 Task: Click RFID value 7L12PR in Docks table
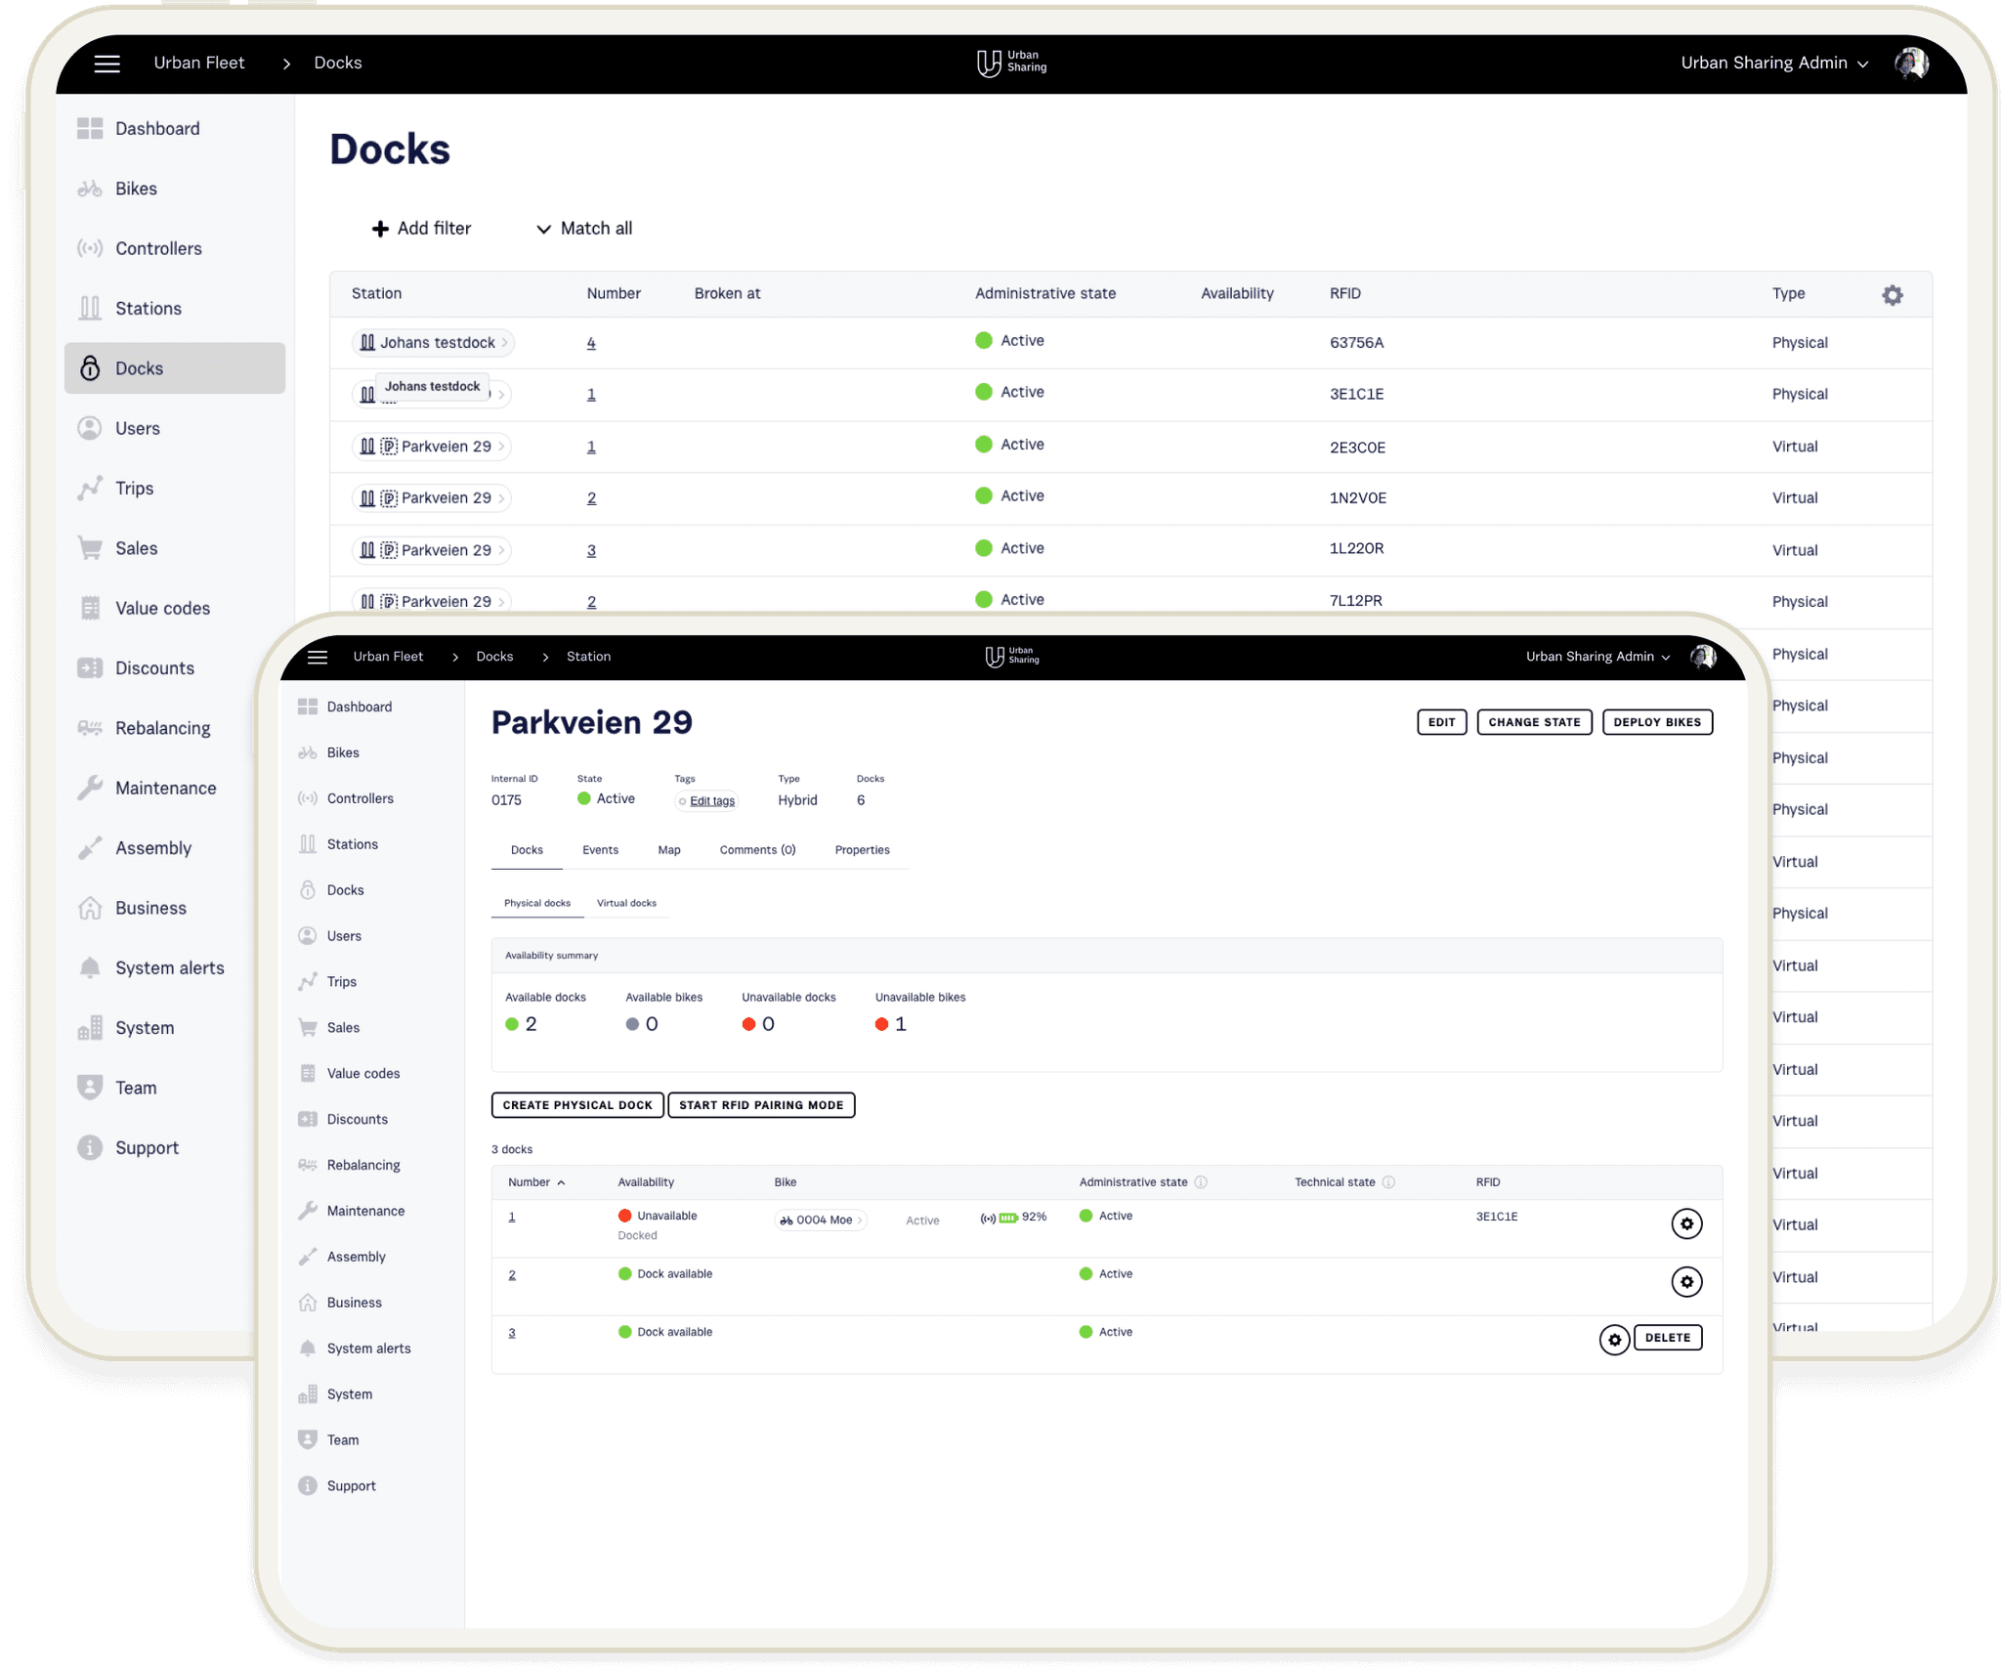coord(1356,601)
